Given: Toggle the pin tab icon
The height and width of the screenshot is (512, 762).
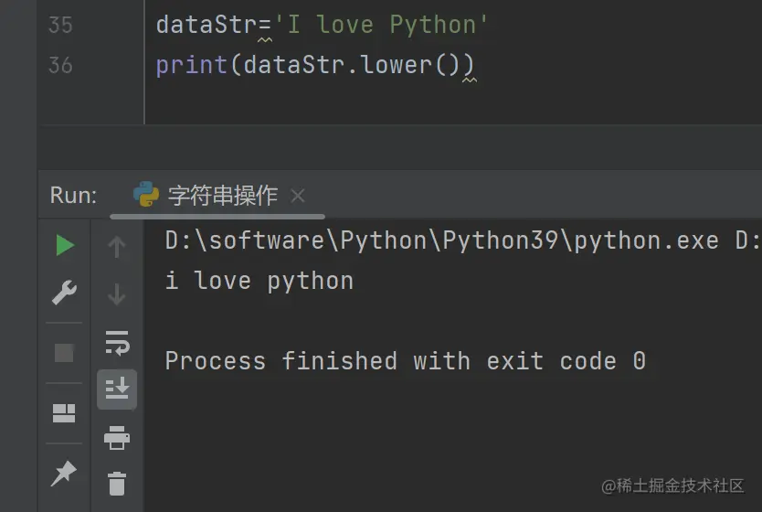Looking at the screenshot, I should 64,473.
